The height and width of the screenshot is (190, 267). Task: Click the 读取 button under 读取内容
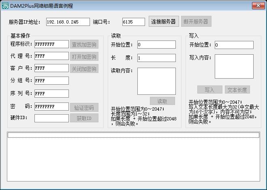coord(162,101)
